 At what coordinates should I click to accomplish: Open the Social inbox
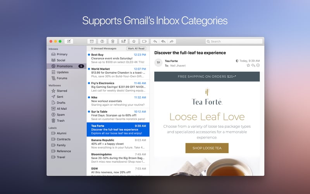point(66,60)
